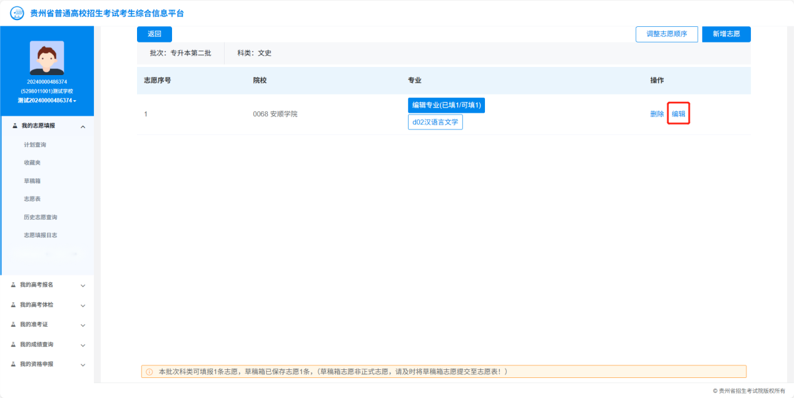The height and width of the screenshot is (398, 794).
Task: Expand the 我的高考体检 section
Action: tap(47, 305)
